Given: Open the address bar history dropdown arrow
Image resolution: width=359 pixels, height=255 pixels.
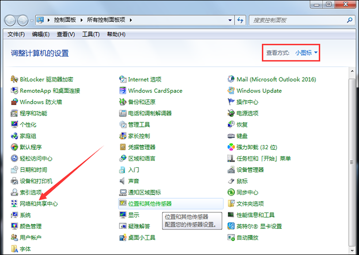Looking at the screenshot, I should [229, 20].
